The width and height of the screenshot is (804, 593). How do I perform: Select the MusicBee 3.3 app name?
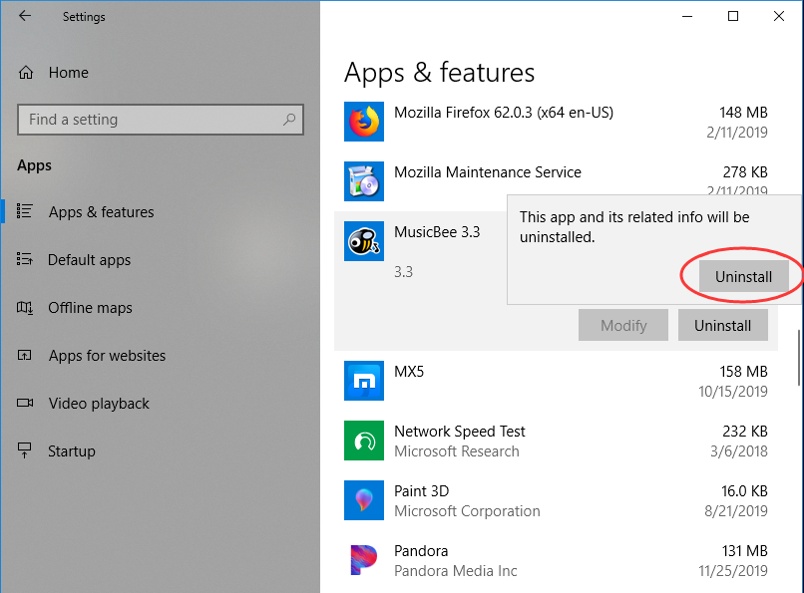tap(437, 232)
